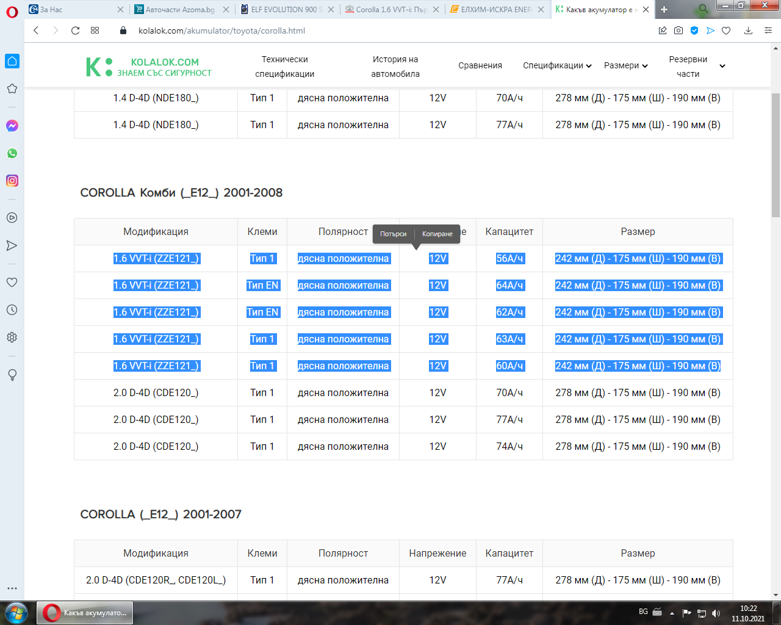
Task: Open the Сравнения navigation link
Action: [x=480, y=66]
